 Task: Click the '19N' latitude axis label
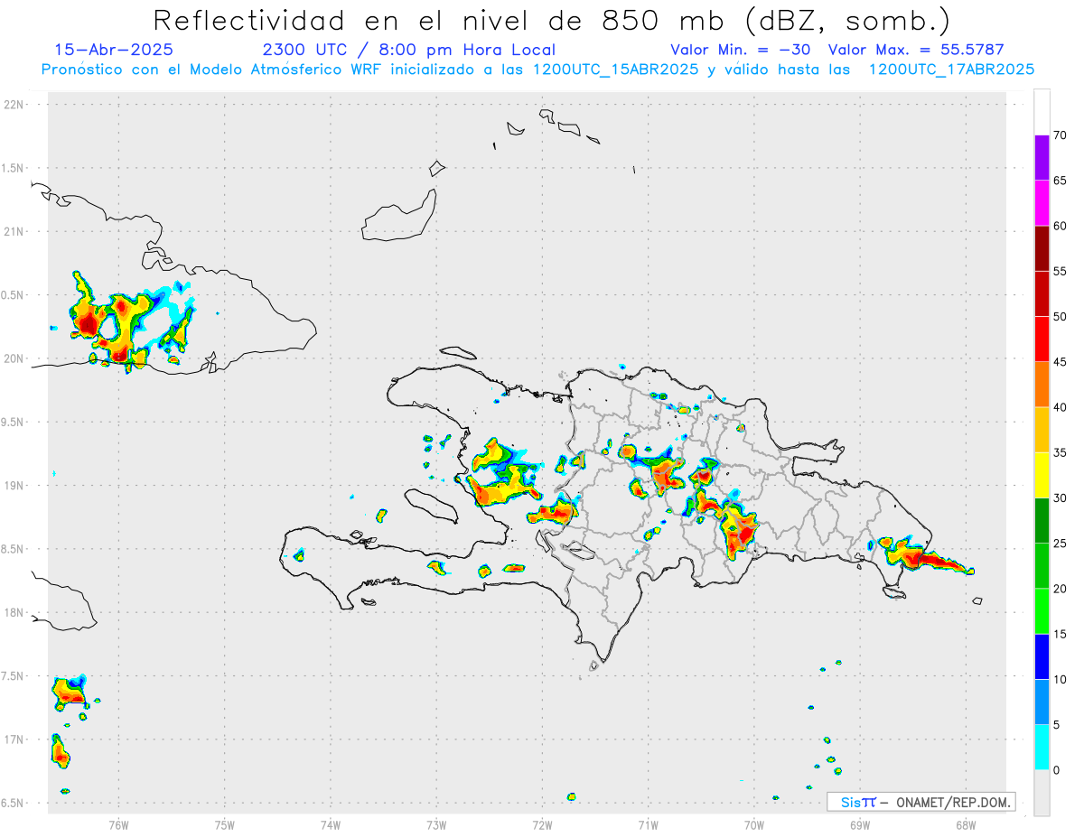(x=15, y=485)
